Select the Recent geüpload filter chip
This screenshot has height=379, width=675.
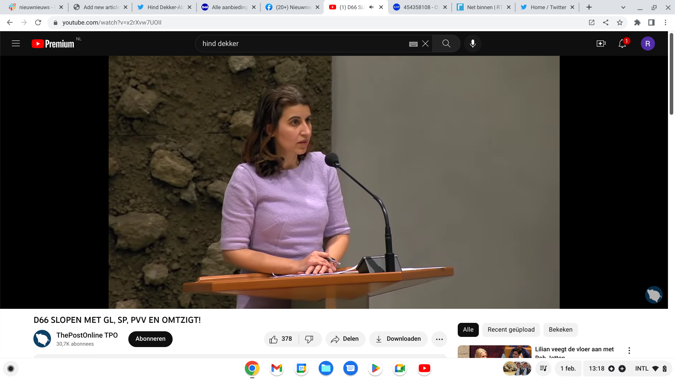(511, 330)
